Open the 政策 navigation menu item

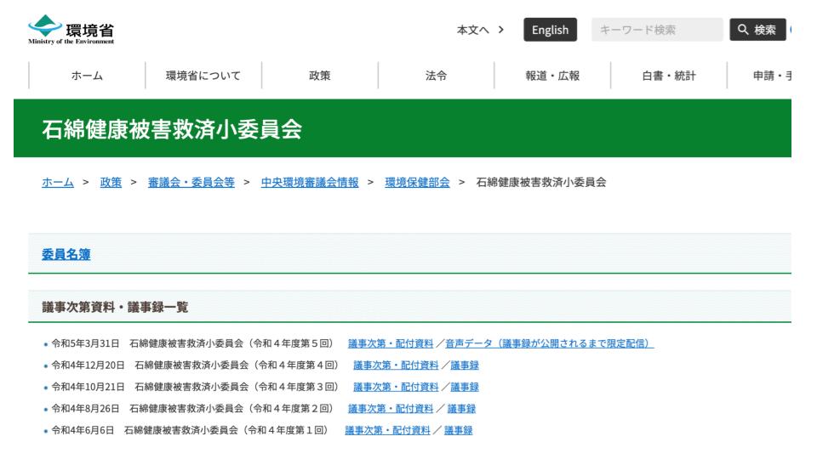point(319,76)
